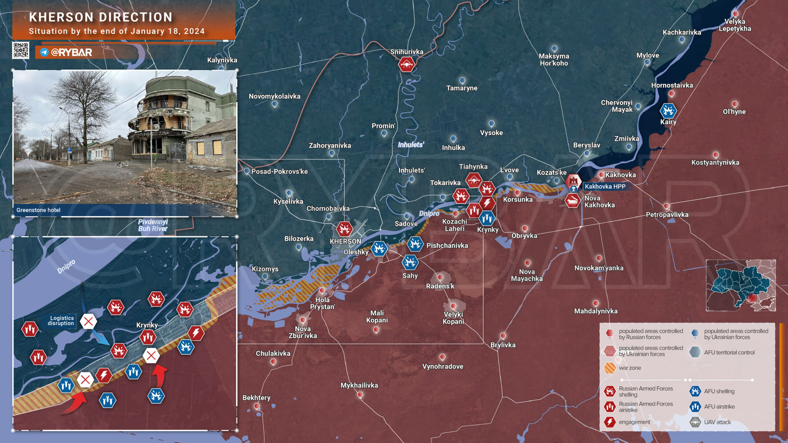788x443 pixels.
Task: Click the UAV attack icon at Snihurivka
Action: [x=406, y=65]
